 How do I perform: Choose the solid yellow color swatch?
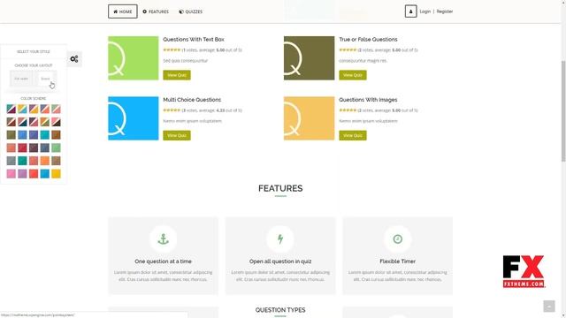tap(56, 174)
